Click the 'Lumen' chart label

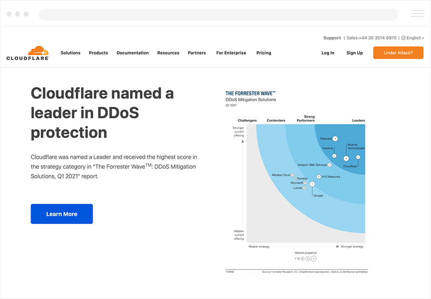pos(298,188)
